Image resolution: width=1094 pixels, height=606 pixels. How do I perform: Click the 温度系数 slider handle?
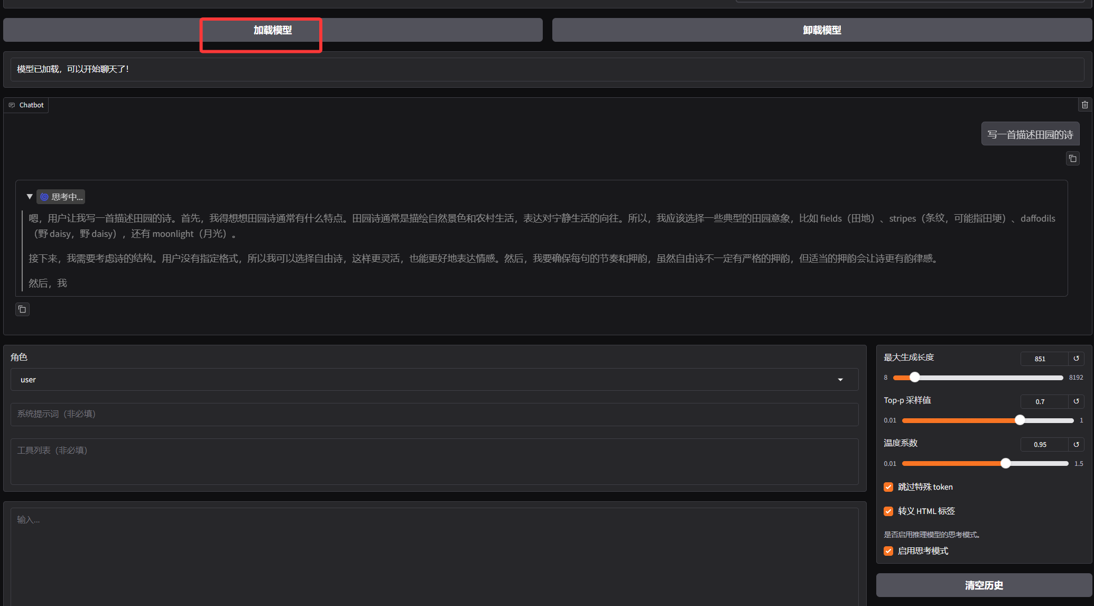click(1005, 464)
